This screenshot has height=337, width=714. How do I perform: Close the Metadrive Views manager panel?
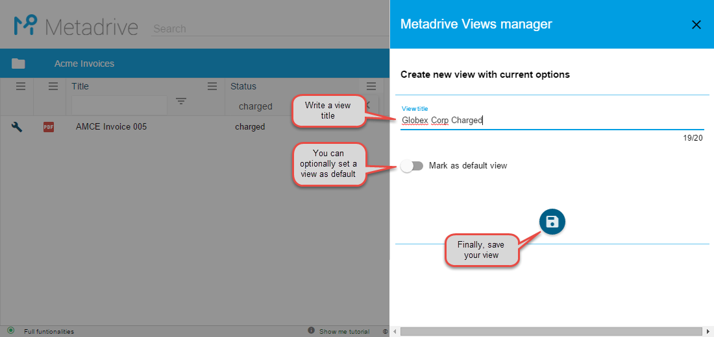tap(696, 25)
